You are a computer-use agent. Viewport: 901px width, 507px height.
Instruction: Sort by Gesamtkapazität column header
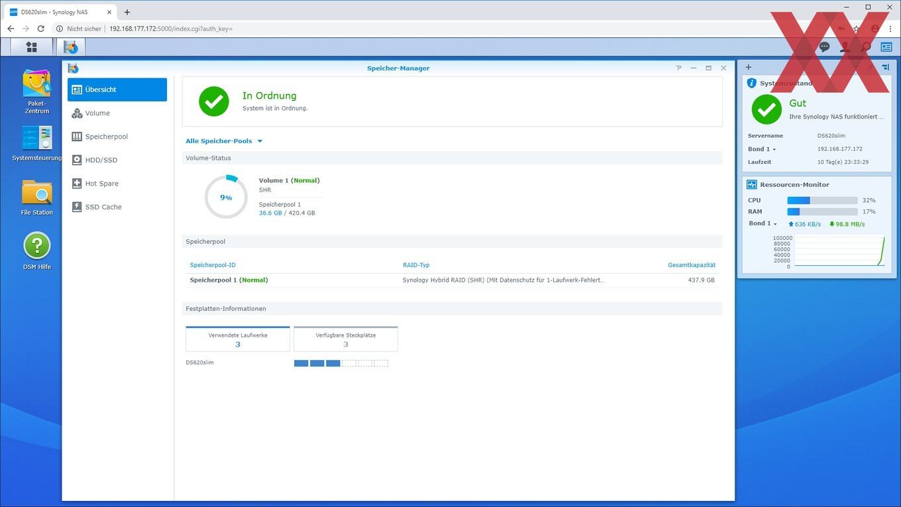pyautogui.click(x=692, y=265)
